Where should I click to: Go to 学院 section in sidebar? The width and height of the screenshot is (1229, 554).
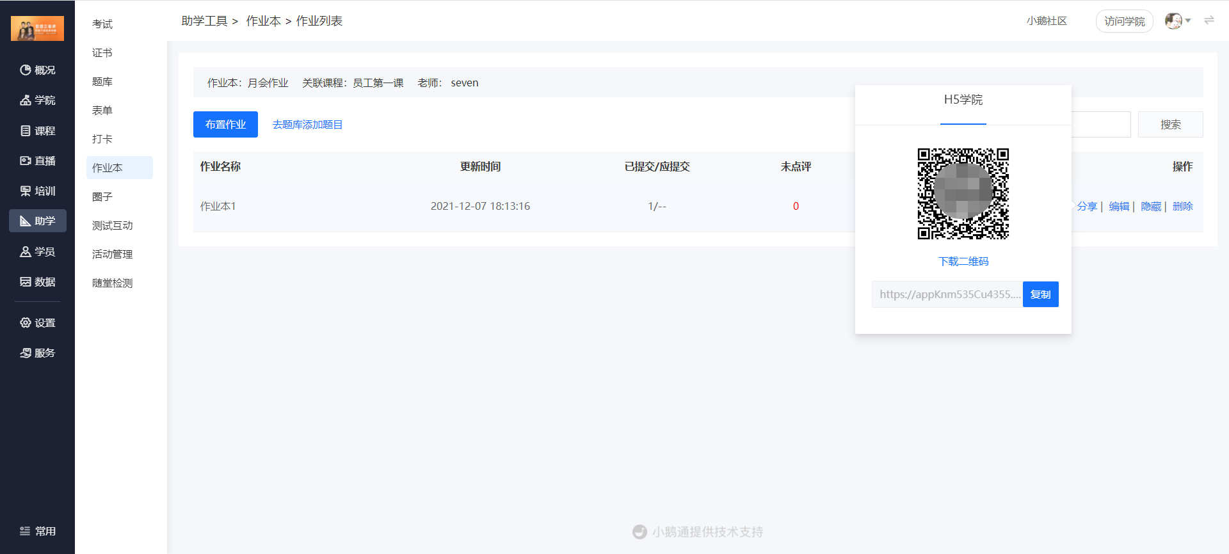[x=37, y=100]
